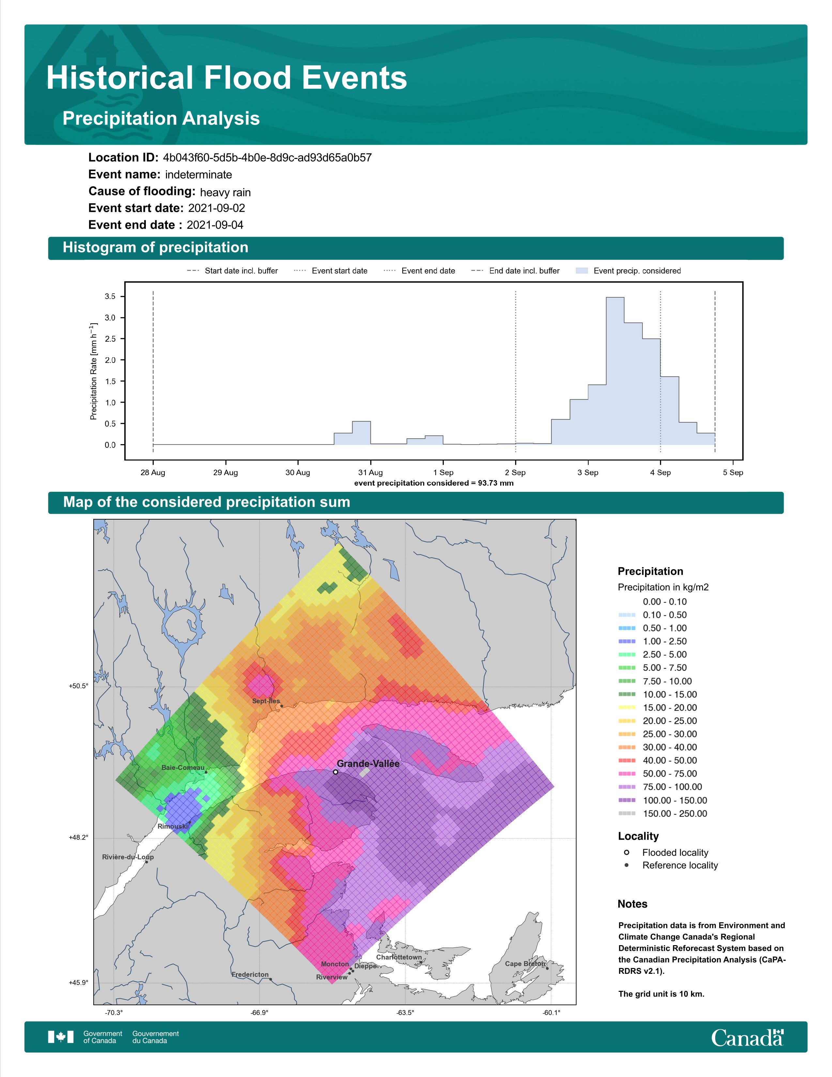Click the Reference locality legend symbol
832x1077 pixels.
tap(626, 866)
